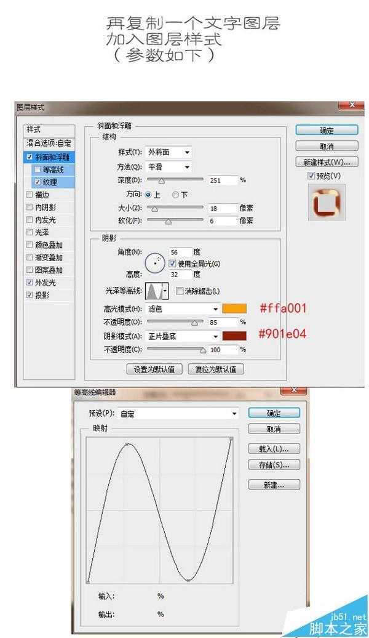The width and height of the screenshot is (369, 638).
Task: Click the 新建样式 button
Action: click(x=327, y=163)
